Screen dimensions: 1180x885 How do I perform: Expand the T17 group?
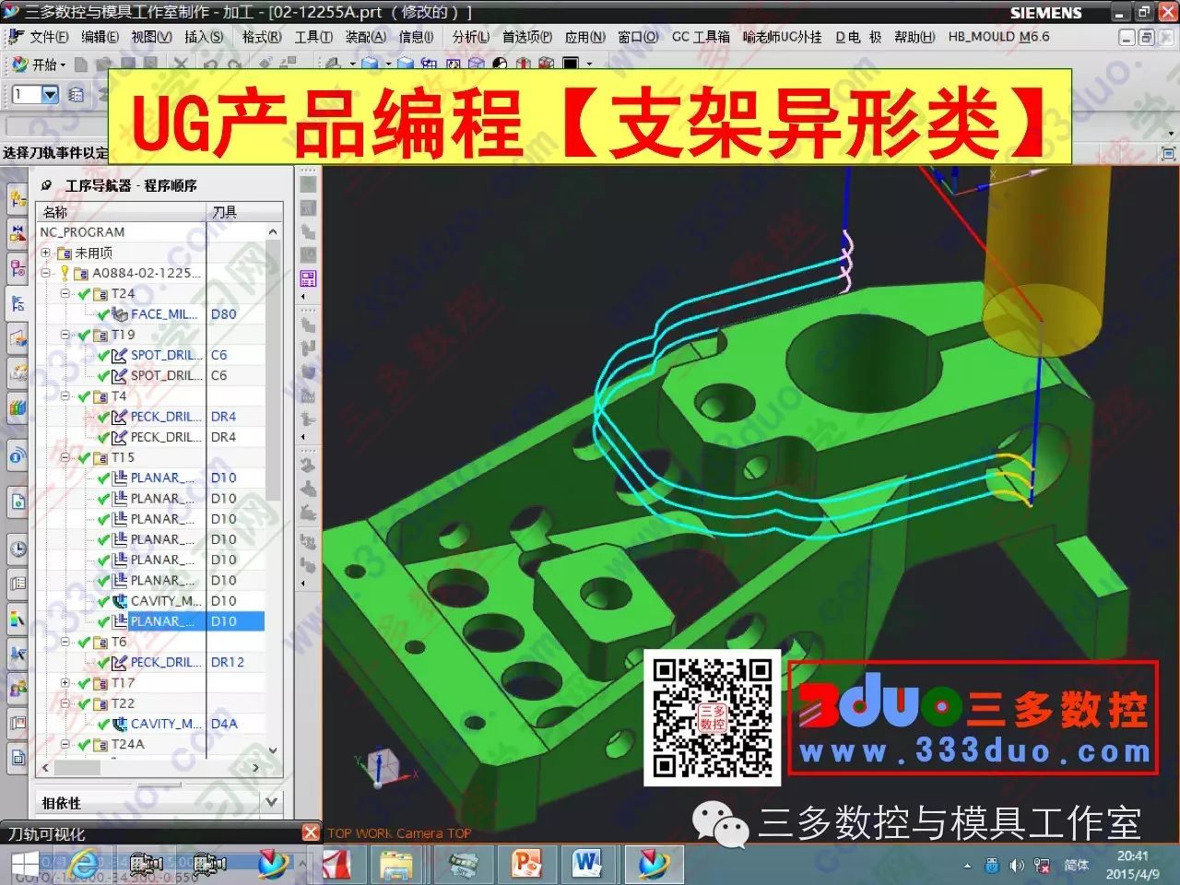click(65, 683)
